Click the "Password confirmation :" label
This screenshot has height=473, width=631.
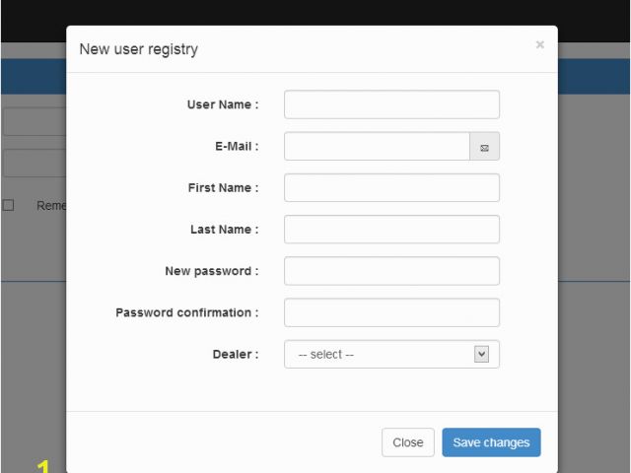pyautogui.click(x=186, y=313)
